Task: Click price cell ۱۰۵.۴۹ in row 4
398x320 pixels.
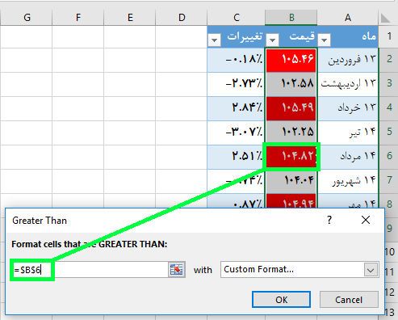Action: (x=291, y=108)
